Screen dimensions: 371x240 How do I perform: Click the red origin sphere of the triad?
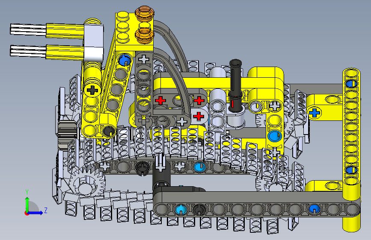pyautogui.click(x=26, y=213)
